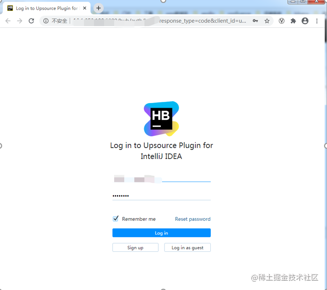Focus the password field
327x290 pixels.
tap(162, 196)
